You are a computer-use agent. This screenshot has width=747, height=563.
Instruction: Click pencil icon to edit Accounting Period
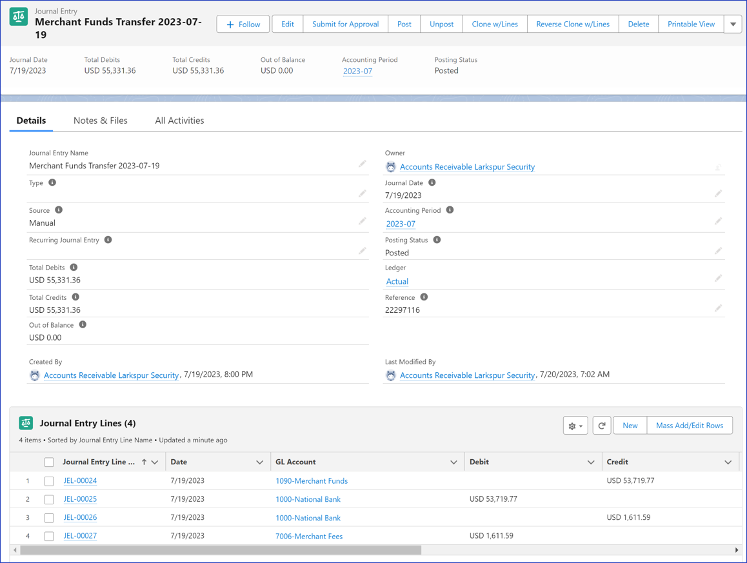(x=719, y=221)
